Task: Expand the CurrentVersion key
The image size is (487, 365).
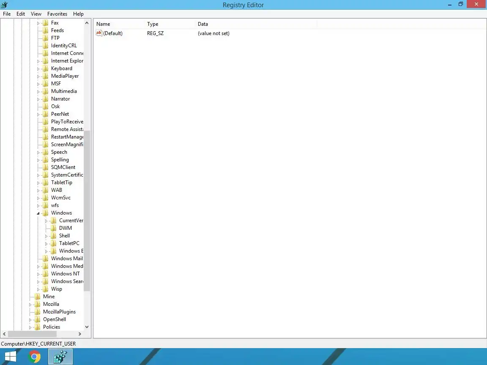Action: (46, 221)
